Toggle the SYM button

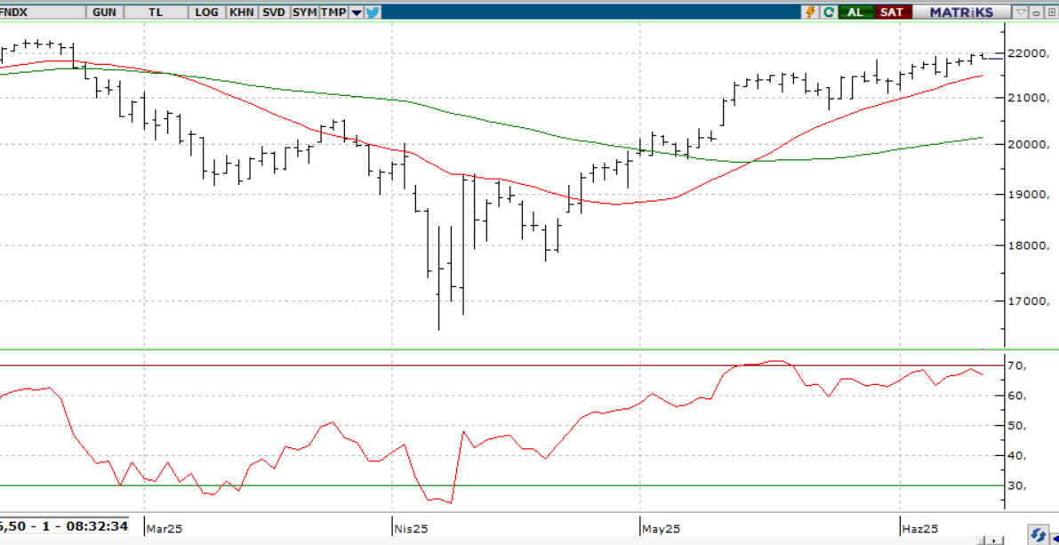point(305,12)
